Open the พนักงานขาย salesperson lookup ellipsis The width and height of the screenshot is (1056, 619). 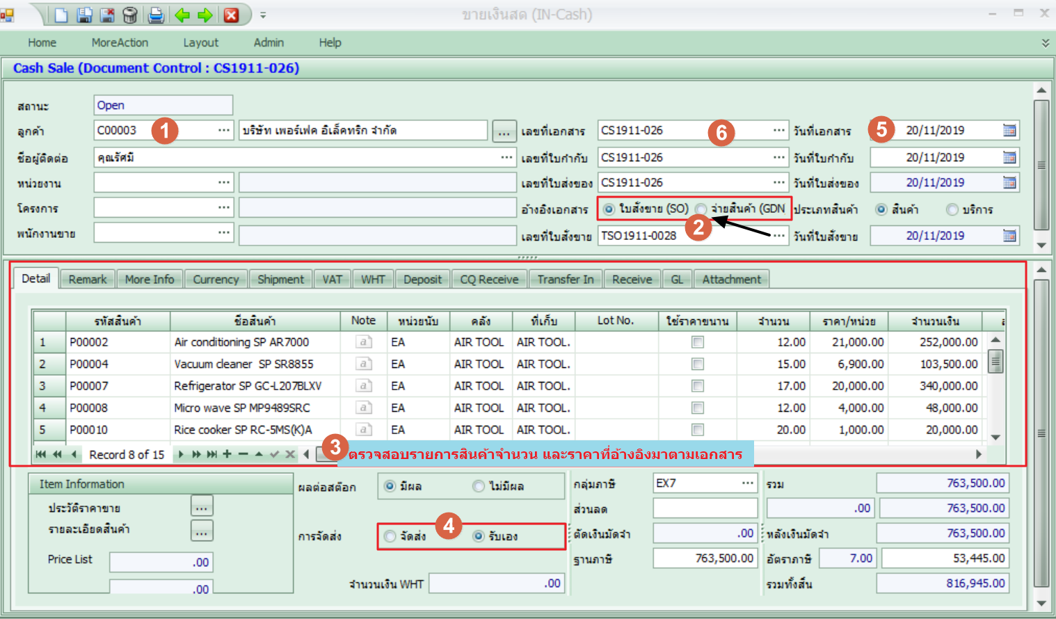click(x=223, y=232)
